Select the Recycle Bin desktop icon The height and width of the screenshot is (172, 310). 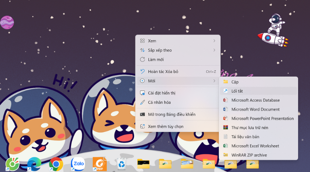click(121, 164)
